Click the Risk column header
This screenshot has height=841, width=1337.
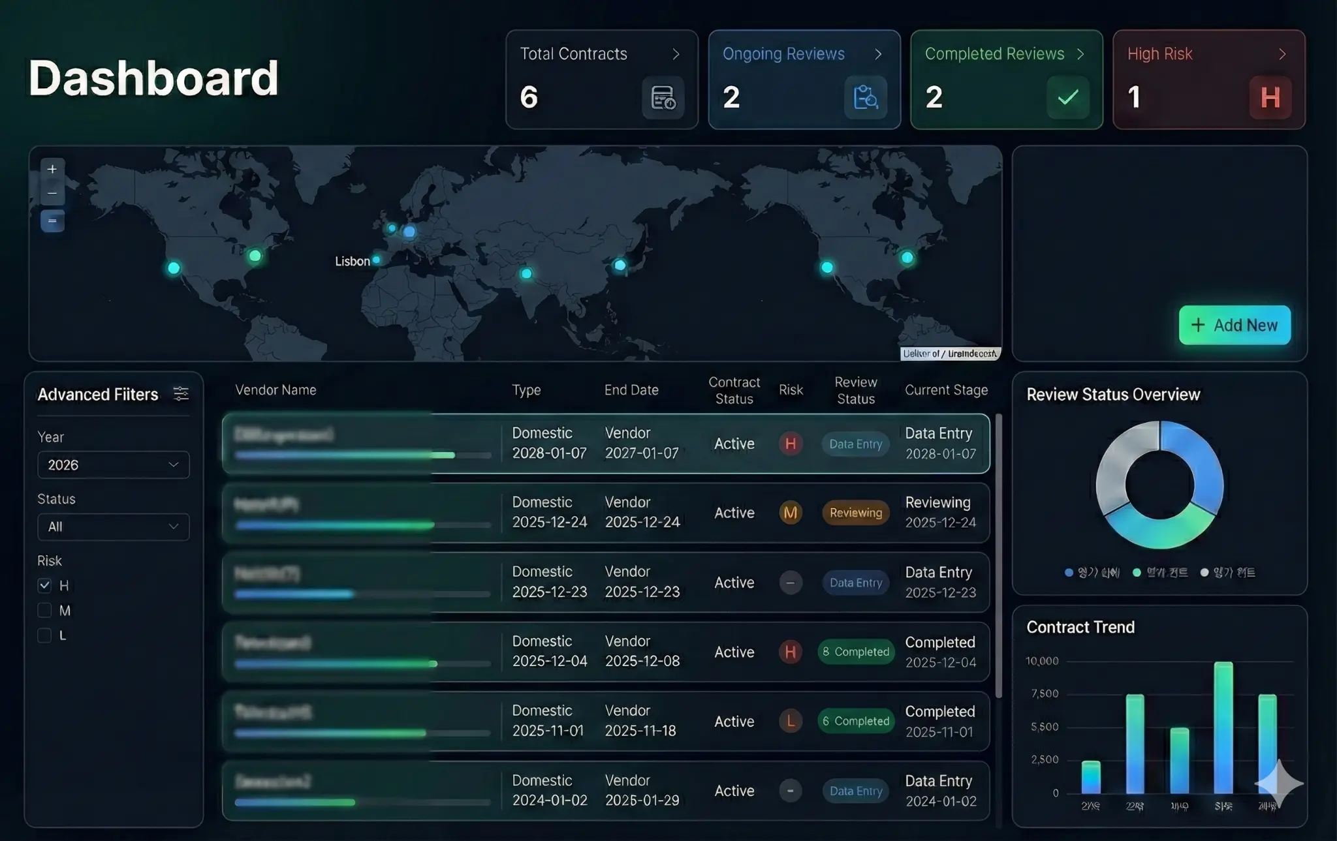pyautogui.click(x=791, y=390)
